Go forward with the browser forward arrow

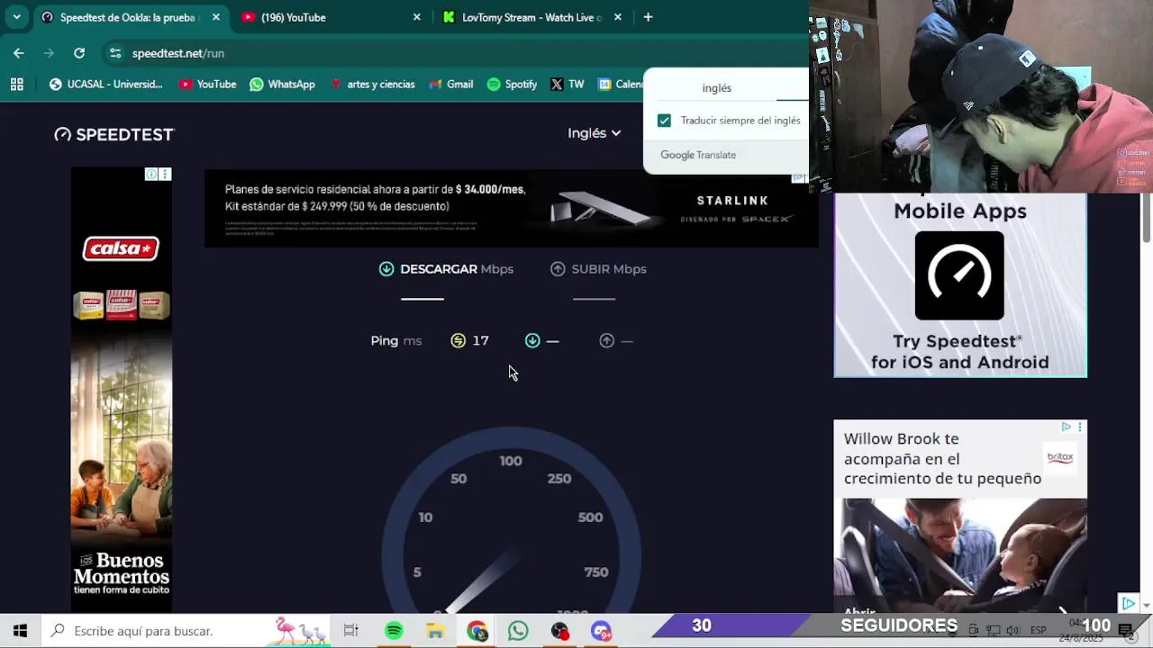coord(49,53)
